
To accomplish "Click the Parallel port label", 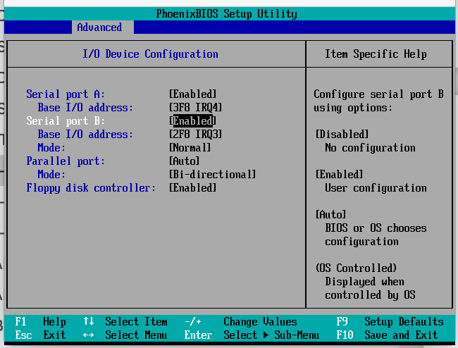I will point(66,161).
